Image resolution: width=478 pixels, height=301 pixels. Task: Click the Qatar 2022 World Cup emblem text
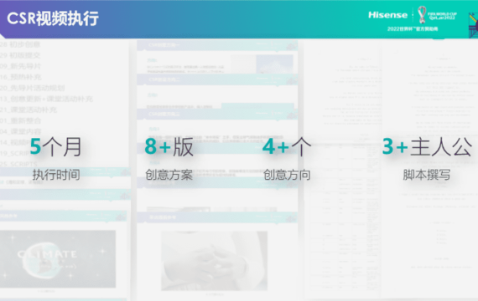[442, 16]
